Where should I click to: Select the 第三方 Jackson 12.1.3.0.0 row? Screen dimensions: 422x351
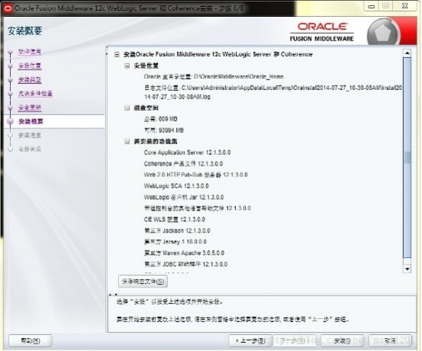[x=177, y=230]
